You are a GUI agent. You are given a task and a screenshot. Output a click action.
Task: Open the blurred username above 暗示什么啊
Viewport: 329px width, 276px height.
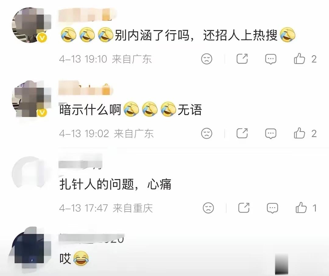coord(86,88)
